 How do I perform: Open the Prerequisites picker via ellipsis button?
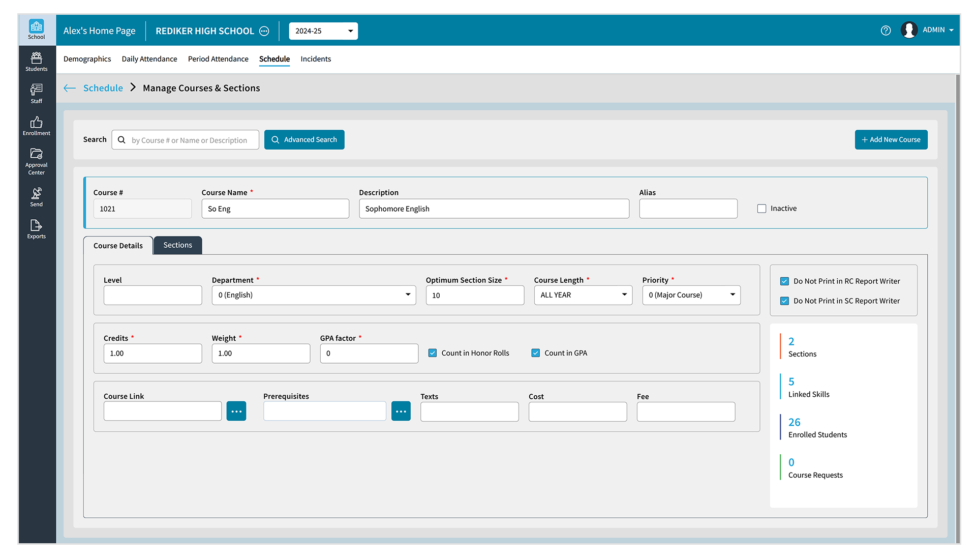pos(401,411)
